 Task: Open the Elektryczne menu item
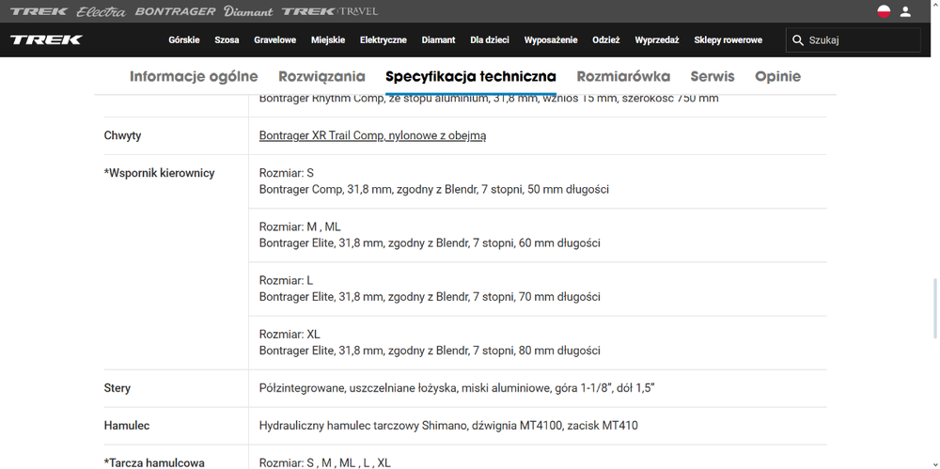[383, 40]
